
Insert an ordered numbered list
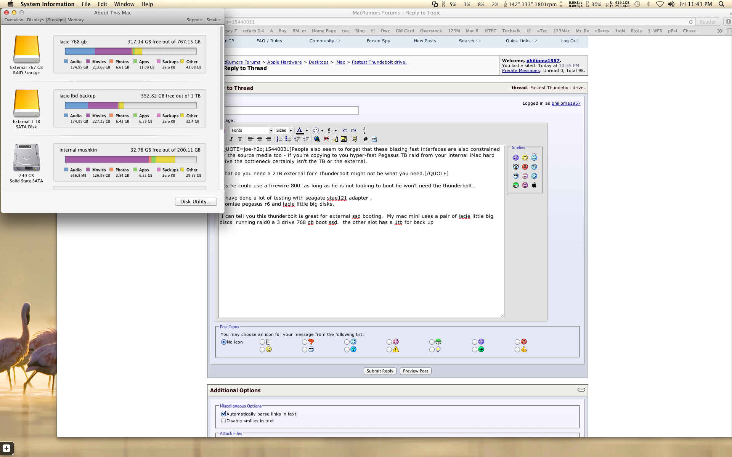(x=279, y=139)
